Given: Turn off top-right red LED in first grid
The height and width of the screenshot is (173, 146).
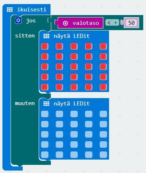Looking at the screenshot, I should pos(103,46).
